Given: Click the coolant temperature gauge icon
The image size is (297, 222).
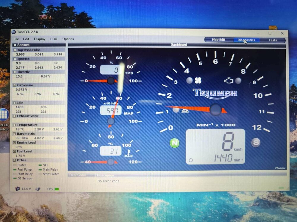Looking at the screenshot, I should [129, 153].
